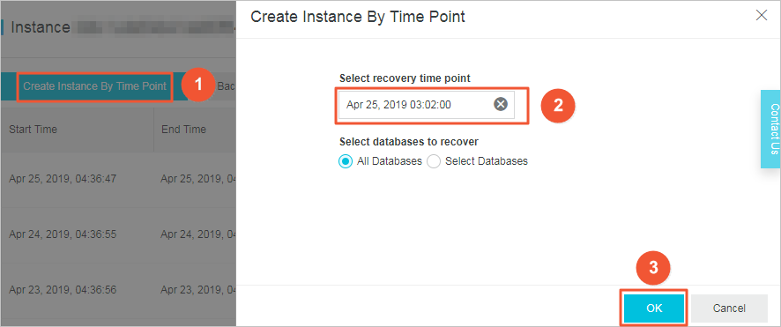Click OK to confirm instance creation
Viewport: 781px width, 327px height.
654,308
